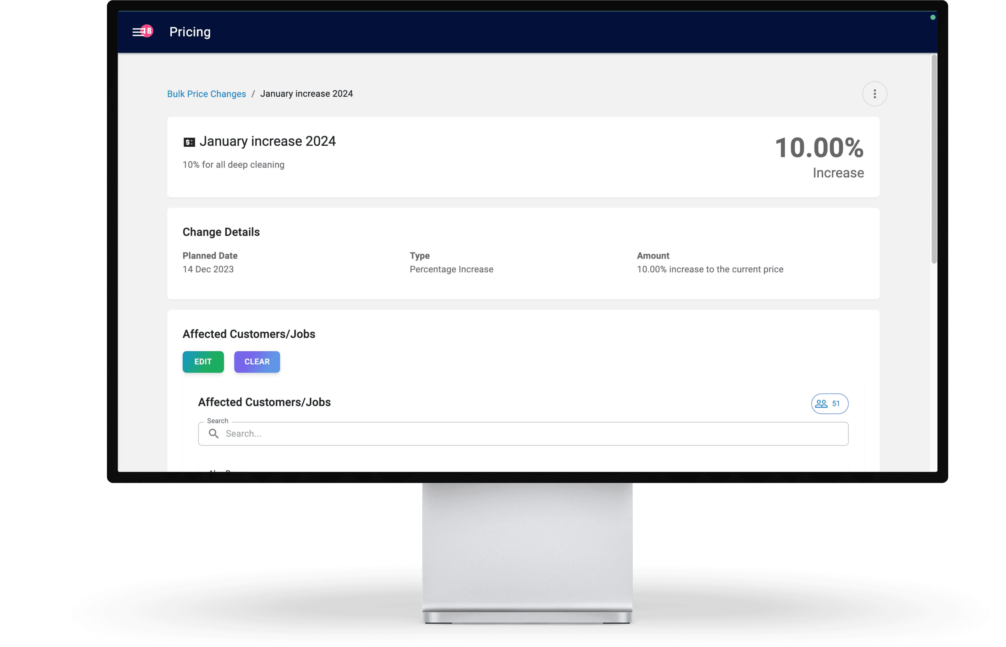
Task: Click the price tag icon beside January increase 2024
Action: tap(189, 142)
